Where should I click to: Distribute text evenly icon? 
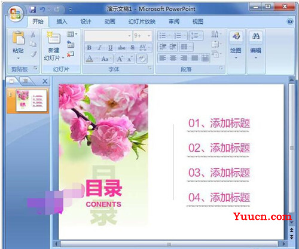click(205, 58)
